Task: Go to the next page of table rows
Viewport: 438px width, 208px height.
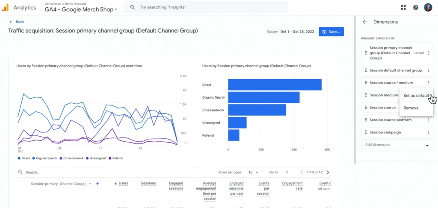Action: click(x=328, y=172)
